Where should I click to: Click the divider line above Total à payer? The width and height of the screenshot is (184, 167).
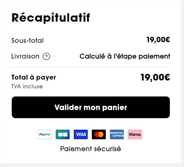[91, 67]
